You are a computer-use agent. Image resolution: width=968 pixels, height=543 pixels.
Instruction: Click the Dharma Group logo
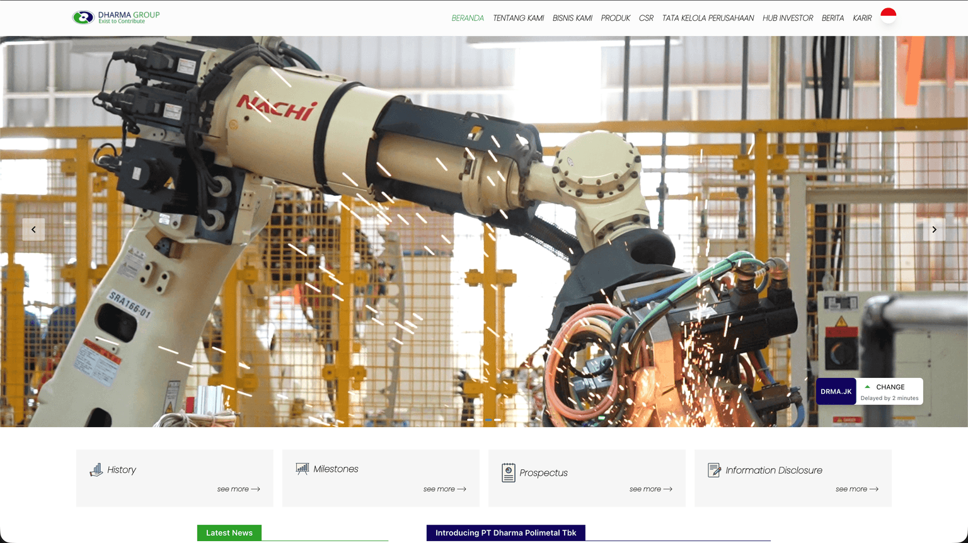point(116,17)
